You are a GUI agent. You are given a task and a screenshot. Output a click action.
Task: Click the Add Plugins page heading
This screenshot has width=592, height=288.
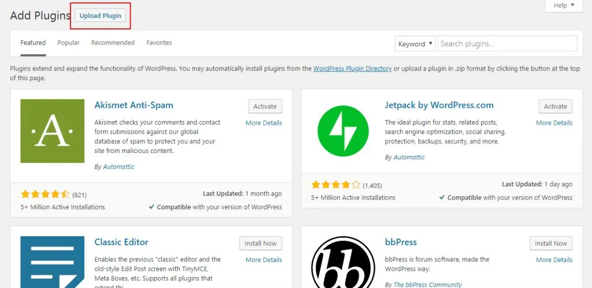[x=40, y=16]
